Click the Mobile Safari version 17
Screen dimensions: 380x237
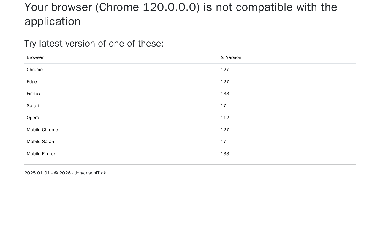[223, 142]
